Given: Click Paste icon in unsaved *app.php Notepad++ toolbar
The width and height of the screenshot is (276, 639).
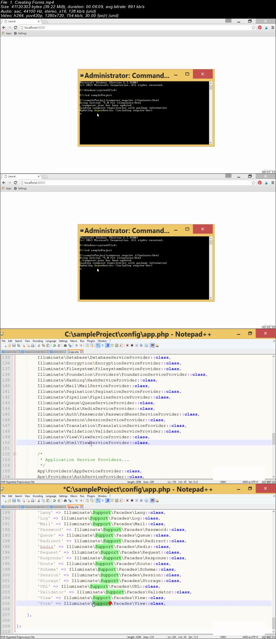Looking at the screenshot, I should coord(48,500).
